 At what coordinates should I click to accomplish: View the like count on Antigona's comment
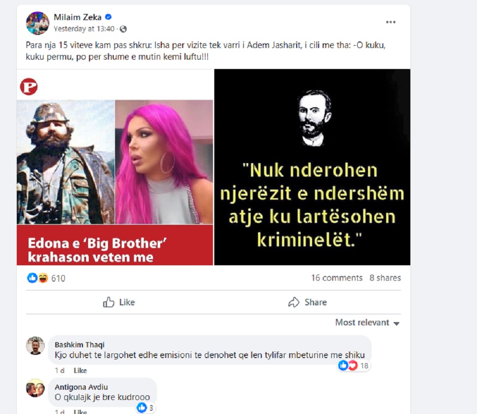pos(145,407)
